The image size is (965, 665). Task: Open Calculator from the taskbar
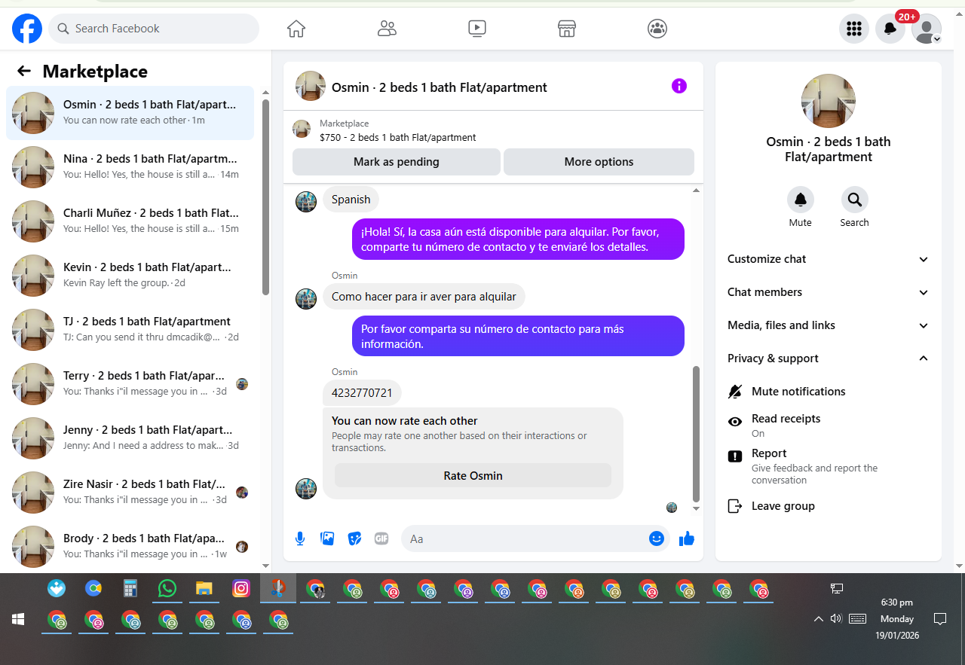[130, 589]
